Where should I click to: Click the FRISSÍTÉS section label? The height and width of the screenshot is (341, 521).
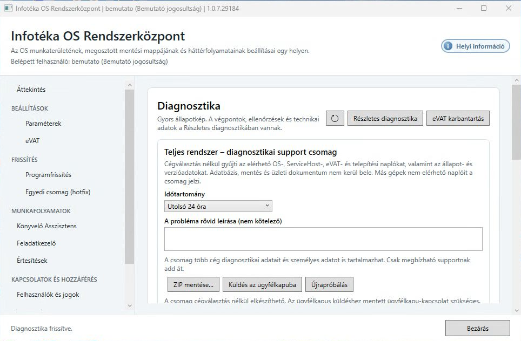point(24,160)
